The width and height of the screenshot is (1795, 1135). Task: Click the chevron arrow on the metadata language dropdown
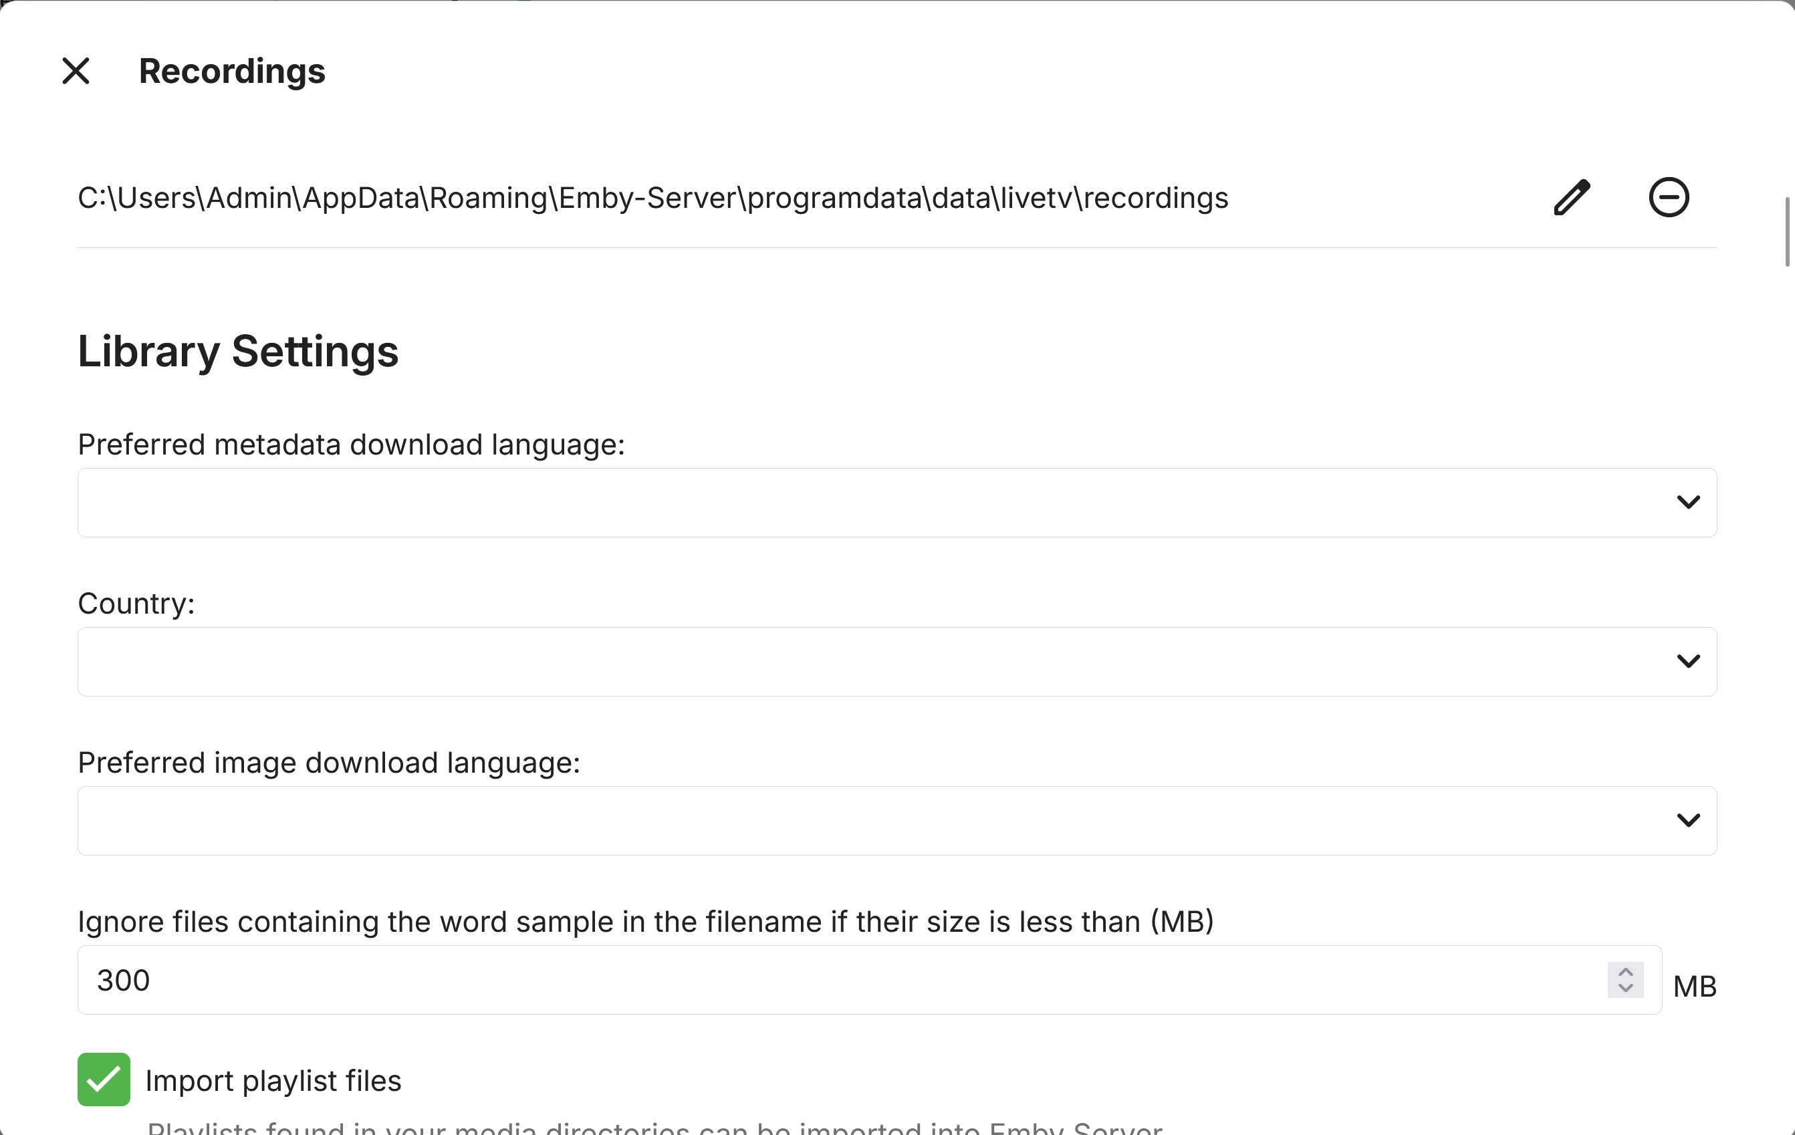pos(1687,502)
